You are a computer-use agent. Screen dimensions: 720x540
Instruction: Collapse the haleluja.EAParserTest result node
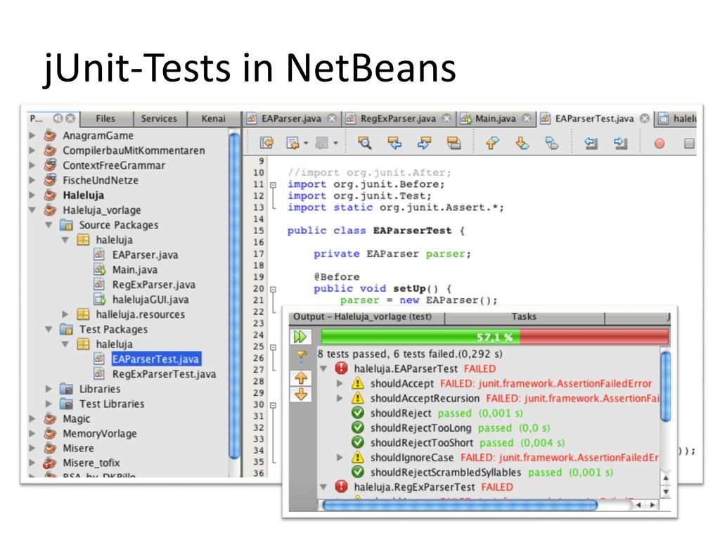tap(323, 368)
